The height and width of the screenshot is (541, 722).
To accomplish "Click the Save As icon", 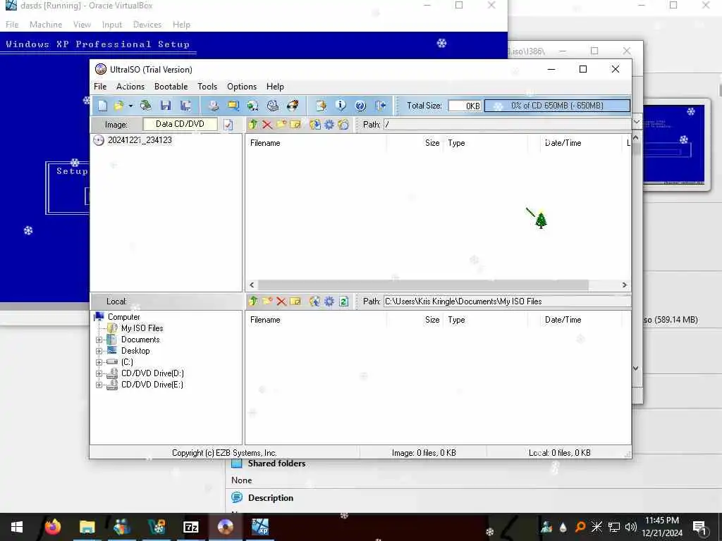I will [x=185, y=106].
